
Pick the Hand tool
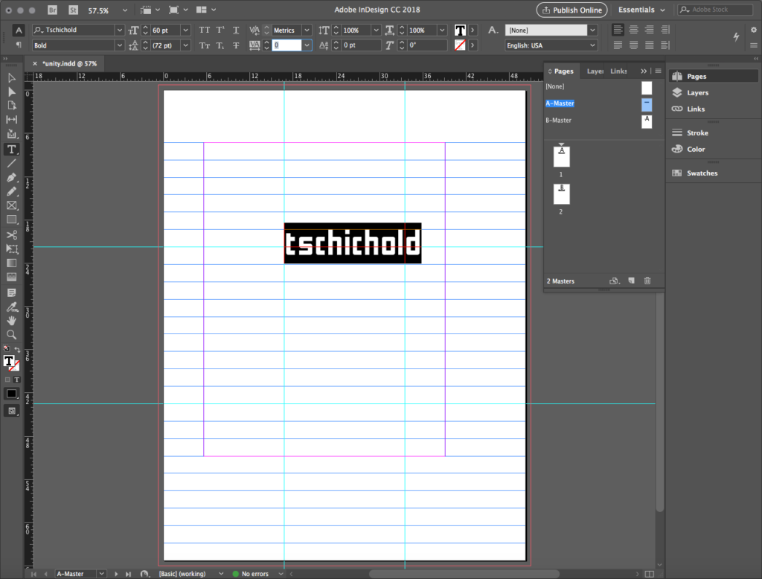[x=12, y=320]
